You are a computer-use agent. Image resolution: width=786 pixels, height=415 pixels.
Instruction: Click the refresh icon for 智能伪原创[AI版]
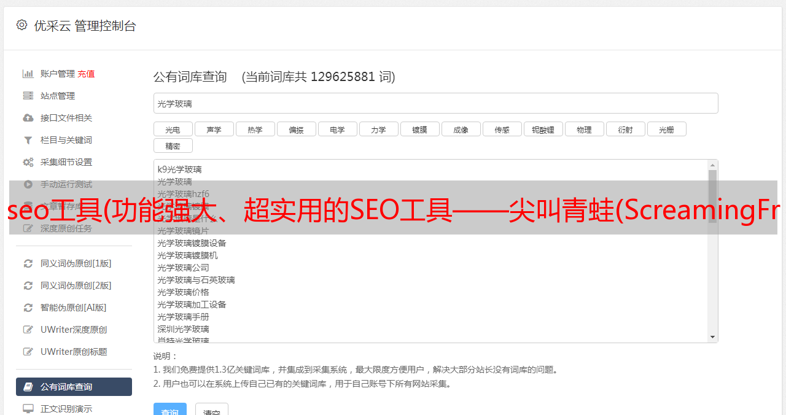click(x=28, y=308)
